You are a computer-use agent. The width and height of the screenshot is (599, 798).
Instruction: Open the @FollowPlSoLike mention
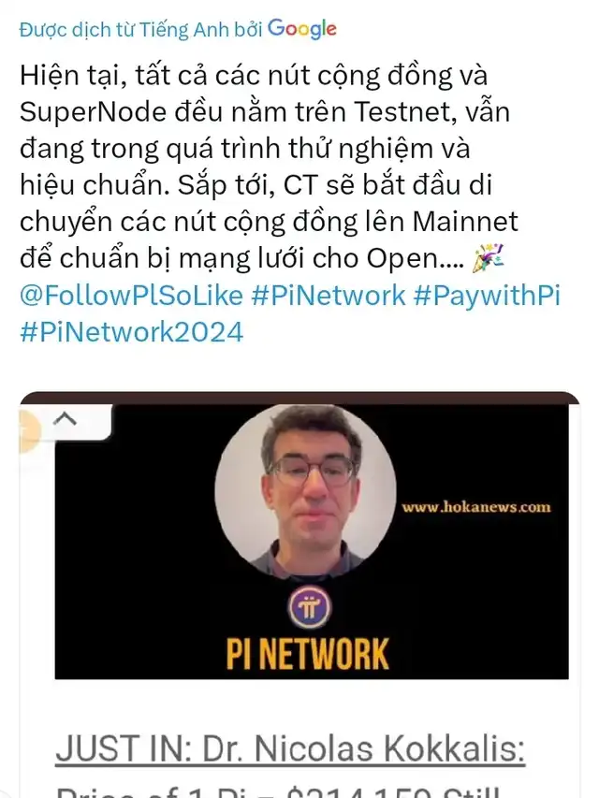click(131, 296)
